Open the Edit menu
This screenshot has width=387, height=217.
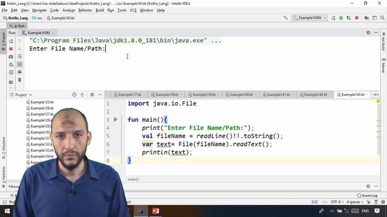point(14,10)
